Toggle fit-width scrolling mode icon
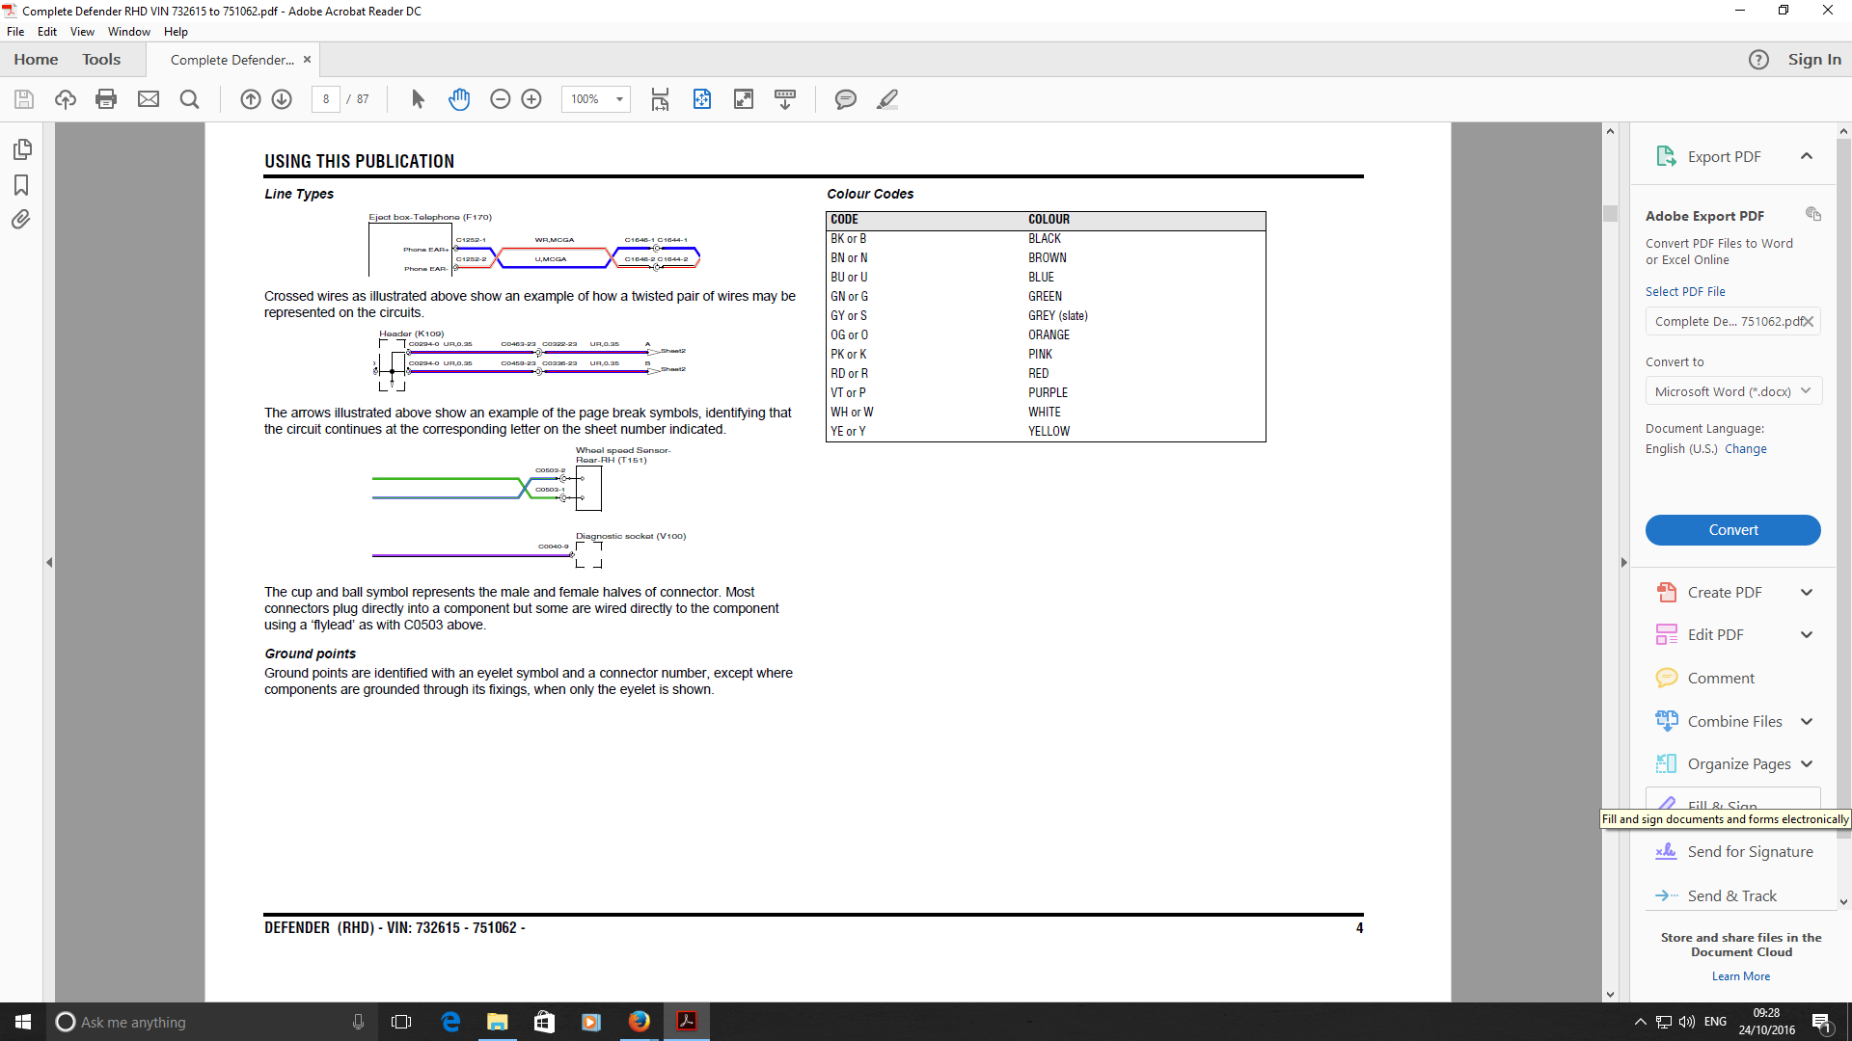1852x1041 pixels. 660,99
